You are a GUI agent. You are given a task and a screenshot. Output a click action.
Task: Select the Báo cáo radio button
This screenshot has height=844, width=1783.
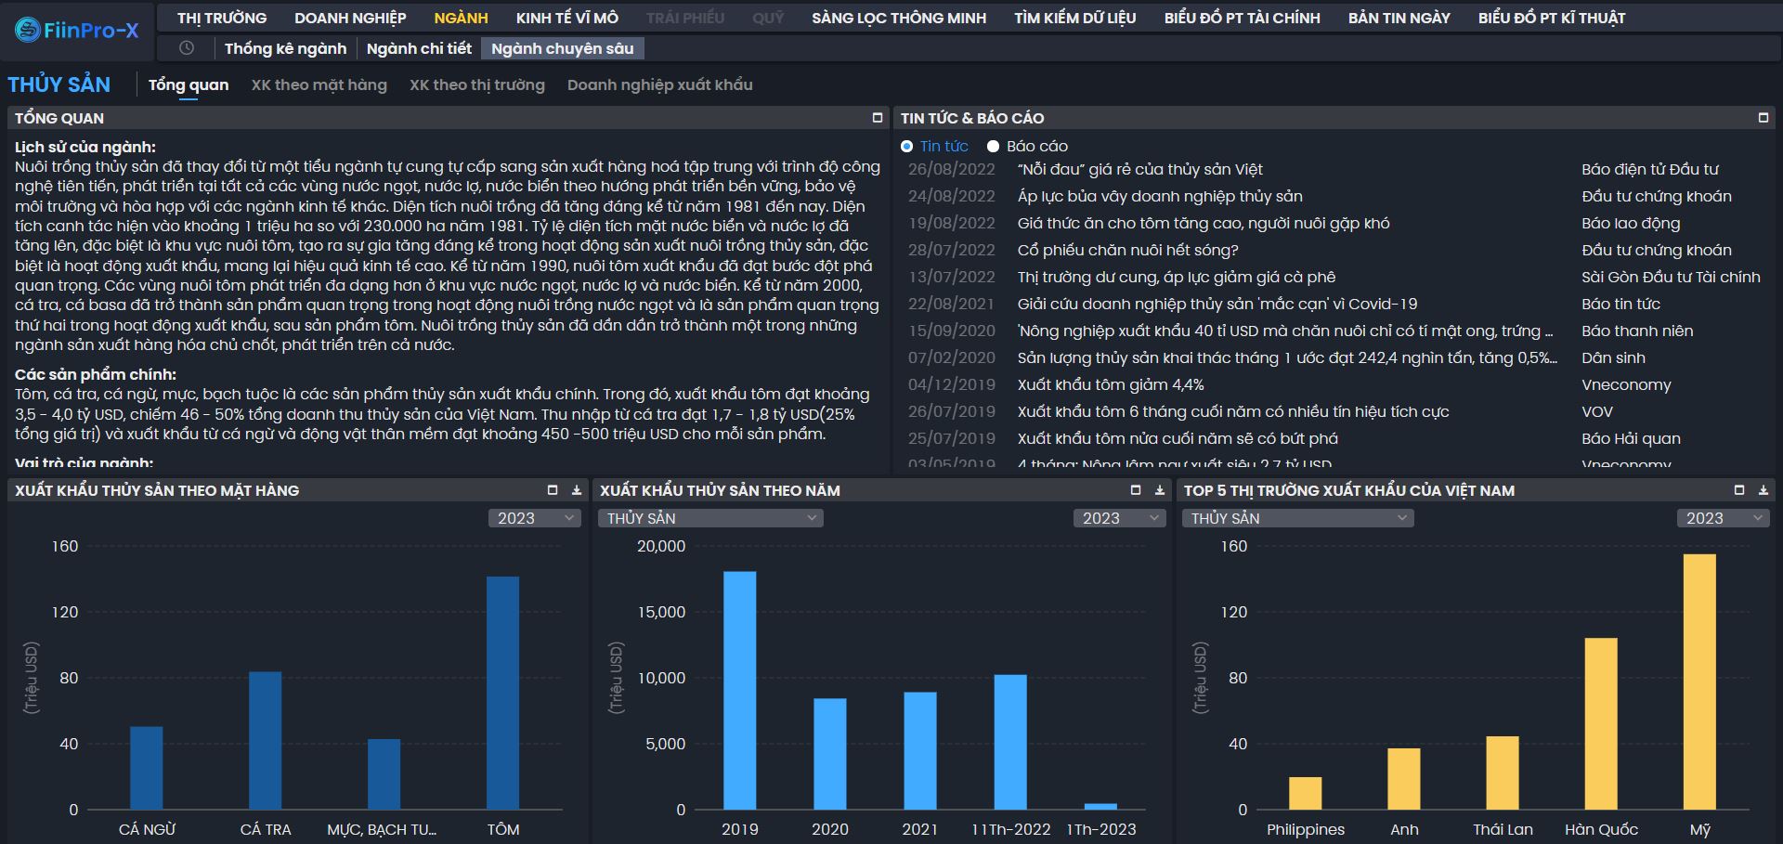point(993,147)
